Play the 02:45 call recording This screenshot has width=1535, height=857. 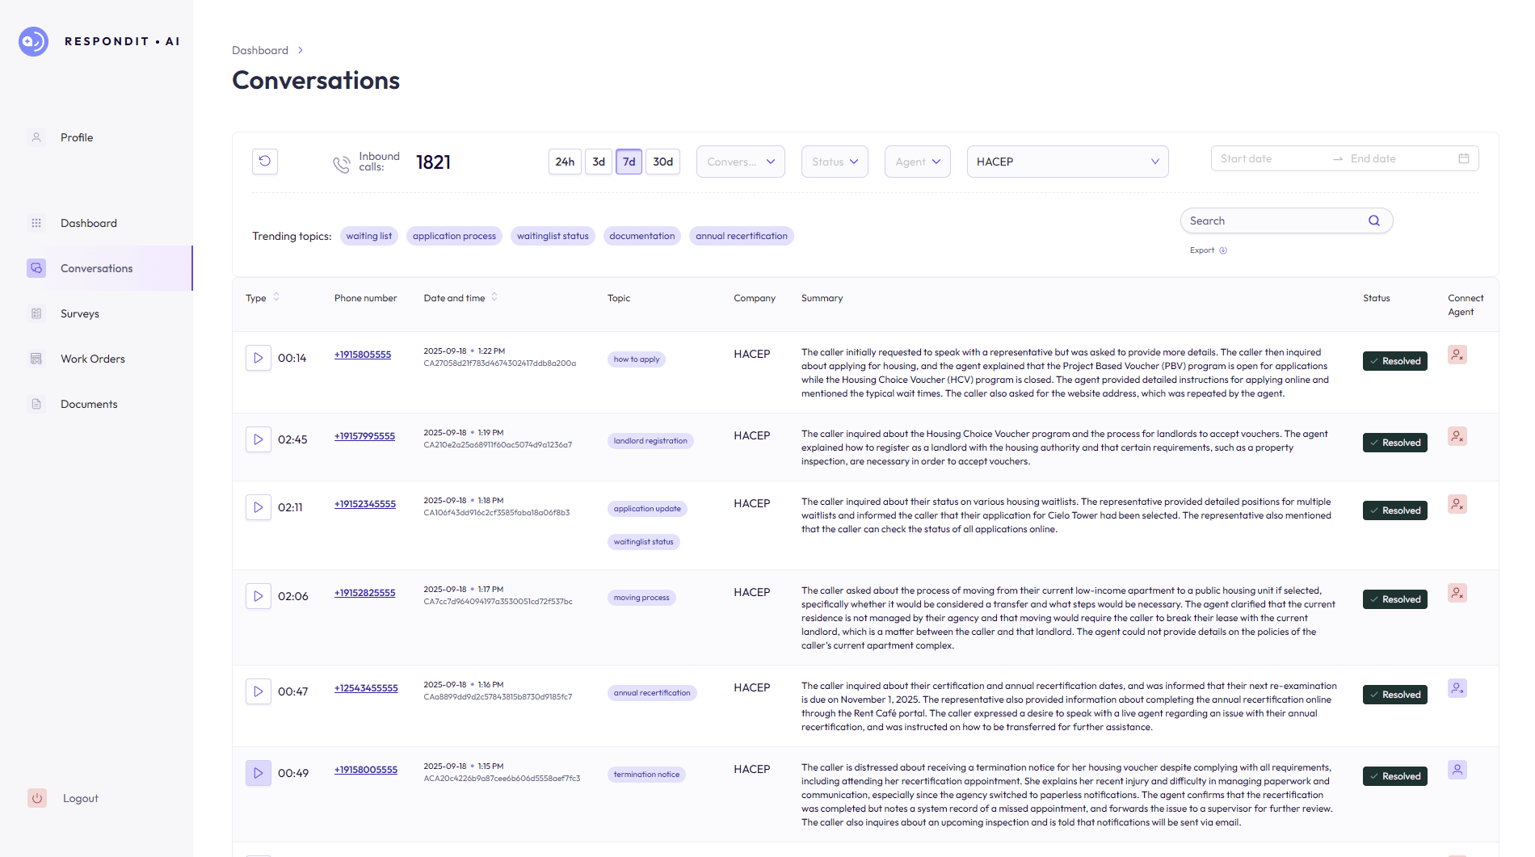[258, 439]
